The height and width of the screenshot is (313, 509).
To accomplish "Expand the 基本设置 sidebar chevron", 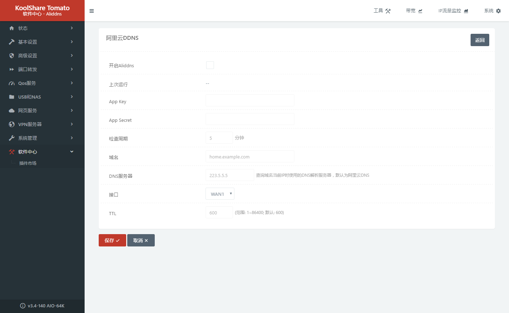I will [72, 42].
